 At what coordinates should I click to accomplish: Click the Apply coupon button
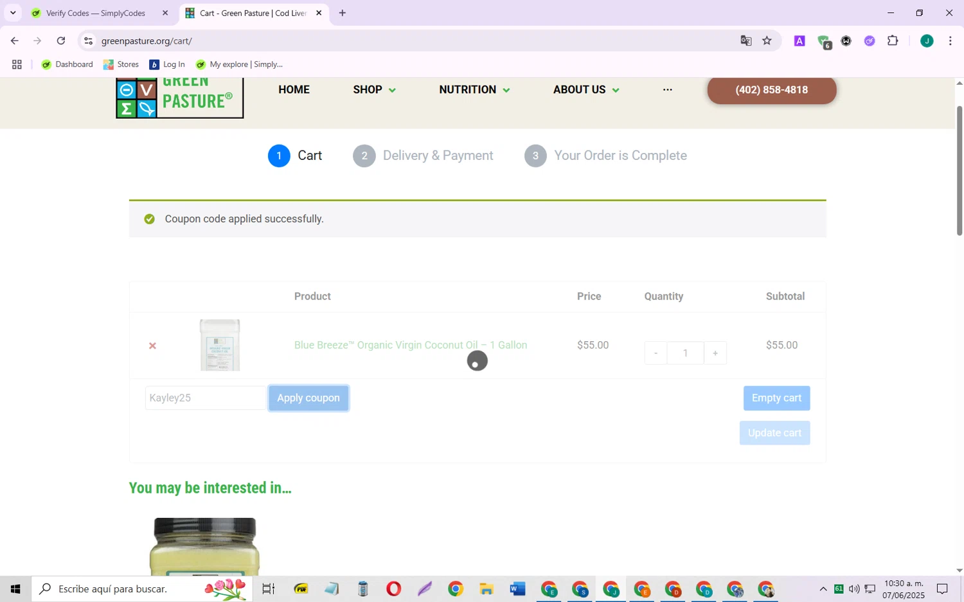308,398
